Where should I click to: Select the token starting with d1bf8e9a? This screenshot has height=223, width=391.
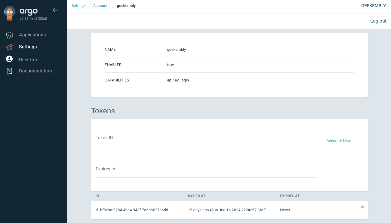(132, 210)
